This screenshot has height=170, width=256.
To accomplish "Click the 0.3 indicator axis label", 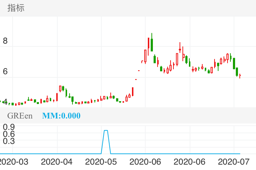I will pyautogui.click(x=8, y=140).
